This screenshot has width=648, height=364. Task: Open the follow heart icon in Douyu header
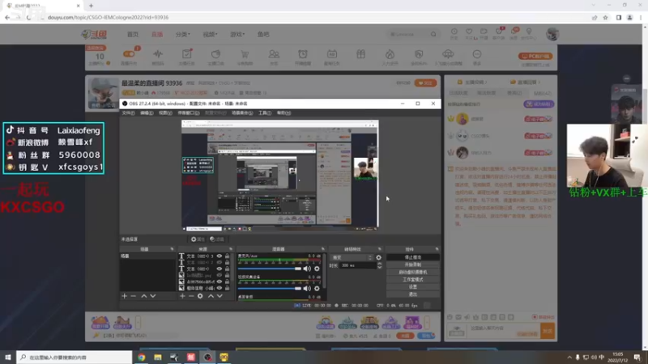(x=469, y=32)
